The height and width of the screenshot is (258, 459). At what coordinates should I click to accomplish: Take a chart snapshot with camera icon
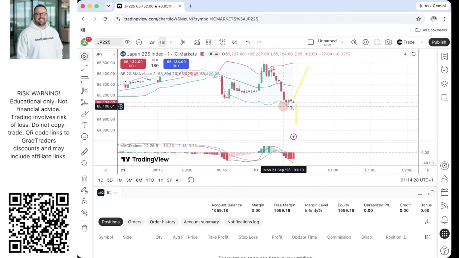[x=388, y=42]
